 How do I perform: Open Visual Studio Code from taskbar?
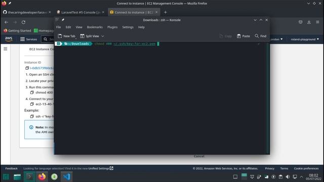pyautogui.click(x=66, y=177)
